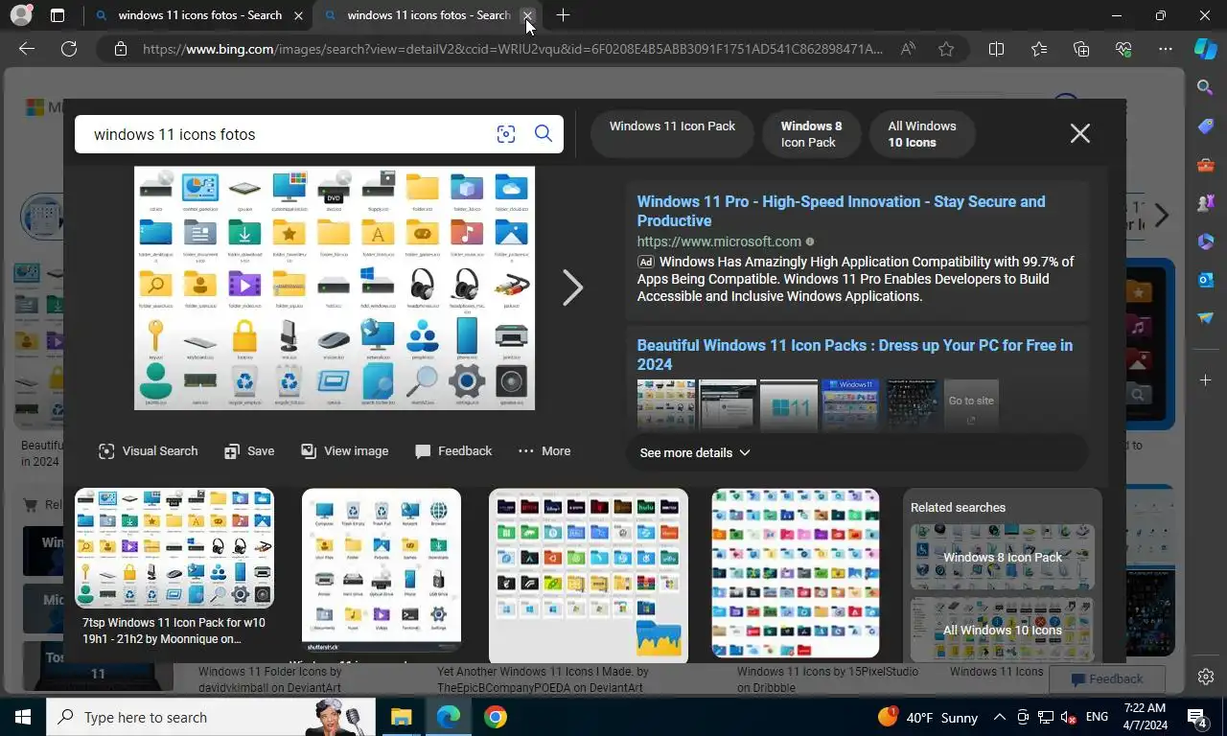Select All Windows 10 Icons suggestion chip
The image size is (1227, 736).
pos(922,134)
